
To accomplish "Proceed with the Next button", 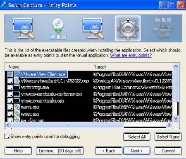I will (137, 151).
